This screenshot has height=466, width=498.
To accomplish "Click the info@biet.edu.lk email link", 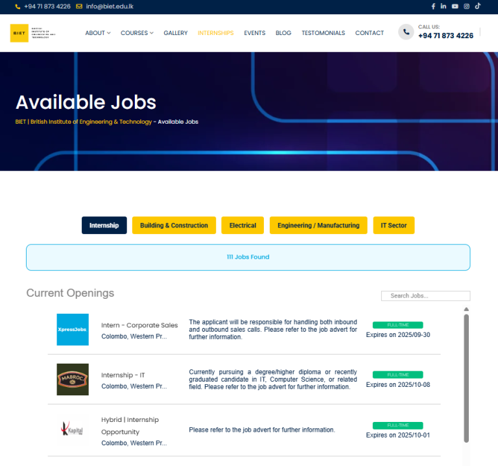I will click(x=110, y=6).
